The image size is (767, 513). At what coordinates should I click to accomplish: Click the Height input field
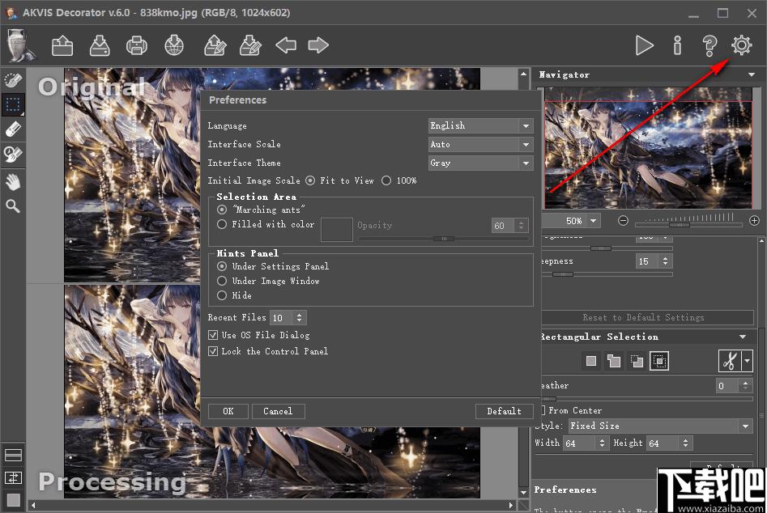click(663, 443)
